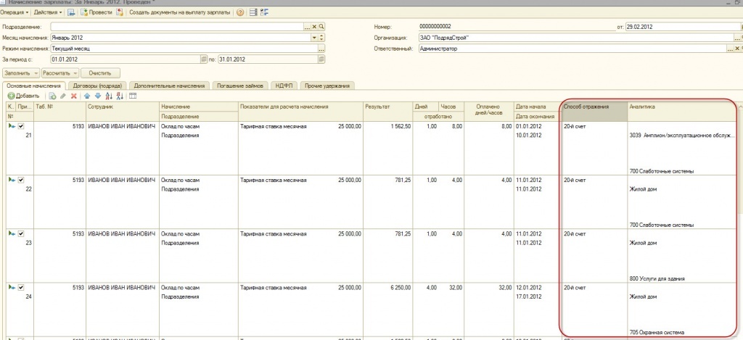
Task: Click the form list settings icon
Action: point(253,12)
